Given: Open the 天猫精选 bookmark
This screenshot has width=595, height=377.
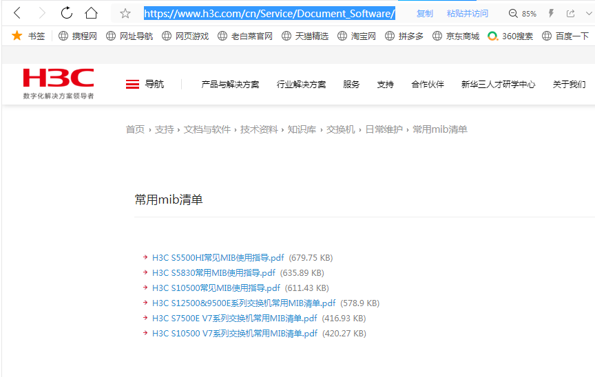Looking at the screenshot, I should coord(305,36).
